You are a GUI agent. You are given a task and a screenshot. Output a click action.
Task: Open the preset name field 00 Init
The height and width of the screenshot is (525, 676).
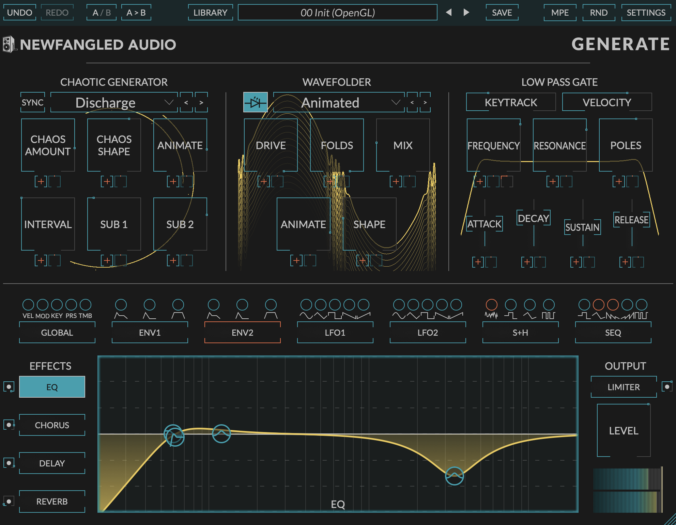point(338,13)
